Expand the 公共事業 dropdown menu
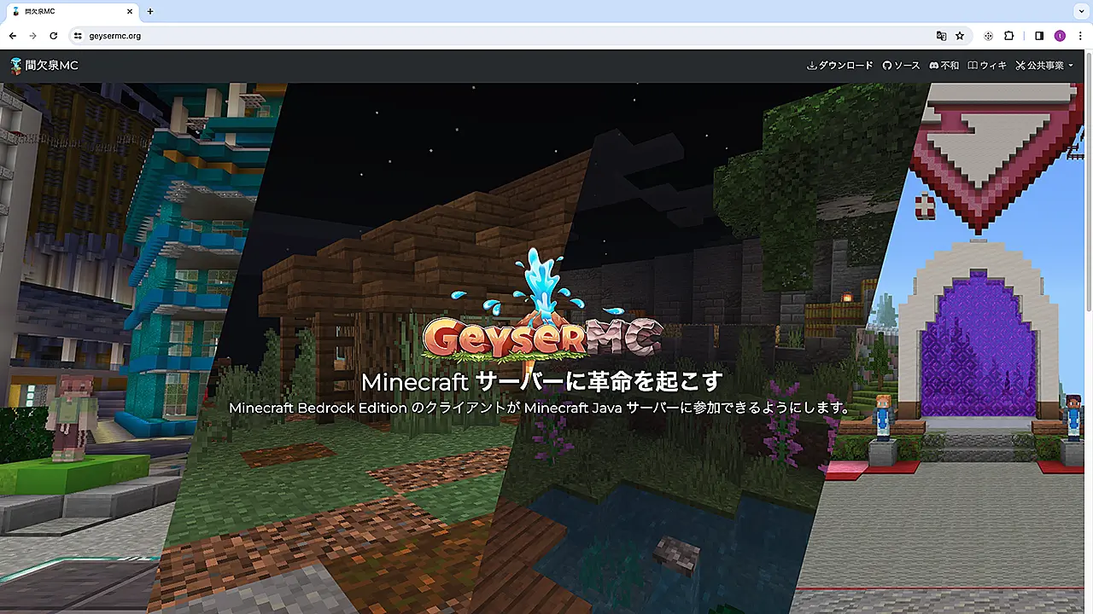Screen dimensions: 1093x614 tap(1044, 66)
